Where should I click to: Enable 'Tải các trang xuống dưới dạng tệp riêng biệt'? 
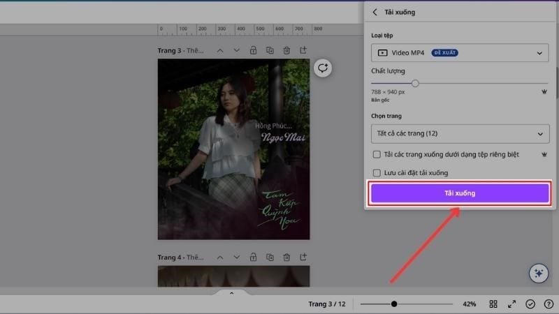pyautogui.click(x=377, y=154)
